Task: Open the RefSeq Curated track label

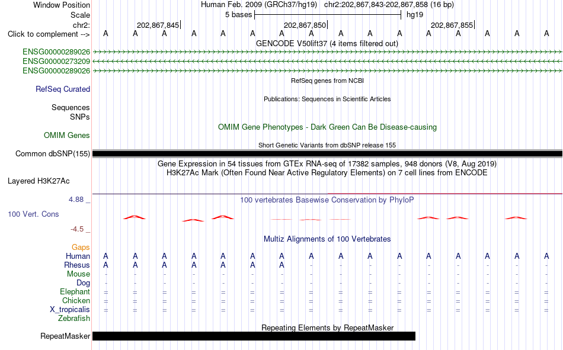Action: pos(63,89)
